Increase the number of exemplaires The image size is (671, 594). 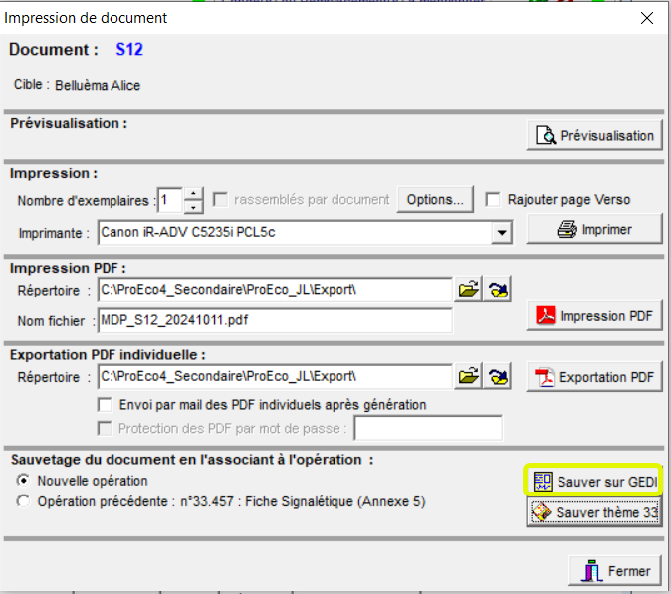point(194,194)
